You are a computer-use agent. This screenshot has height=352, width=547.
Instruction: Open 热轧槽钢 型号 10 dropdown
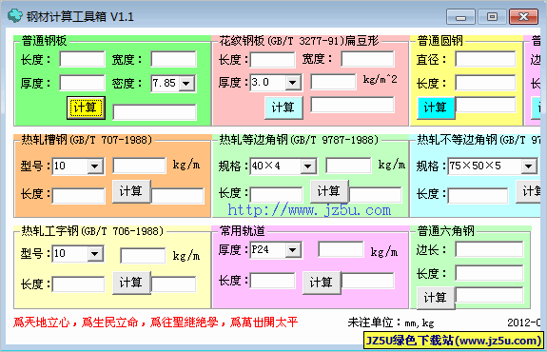tap(94, 166)
